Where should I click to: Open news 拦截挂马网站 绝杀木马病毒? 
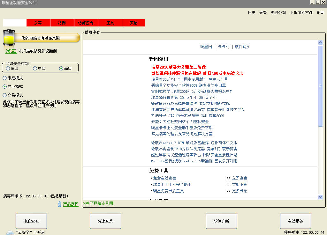tap(187, 115)
